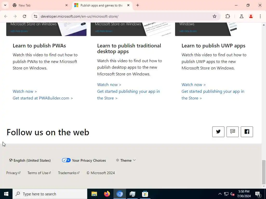
Task: Click scrollbar up arrow at top
Action: click(264, 25)
